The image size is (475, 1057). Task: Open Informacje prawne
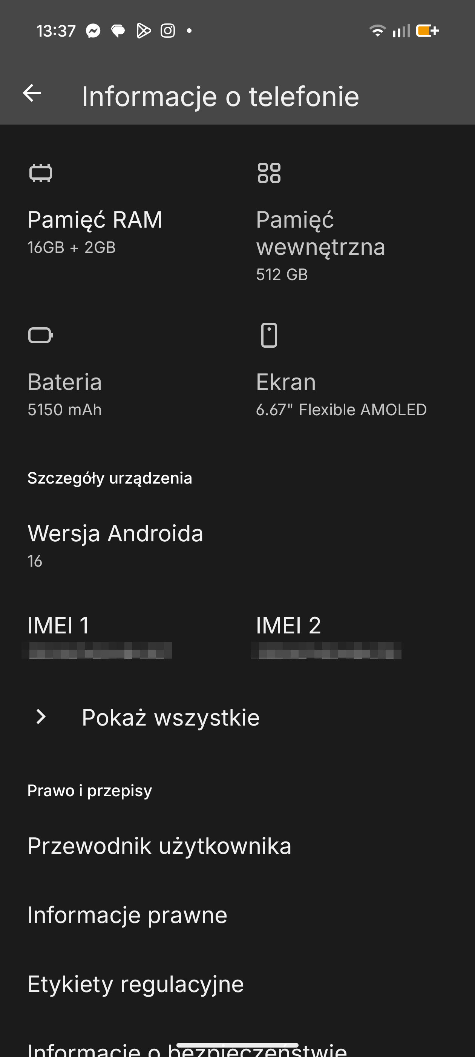237,915
